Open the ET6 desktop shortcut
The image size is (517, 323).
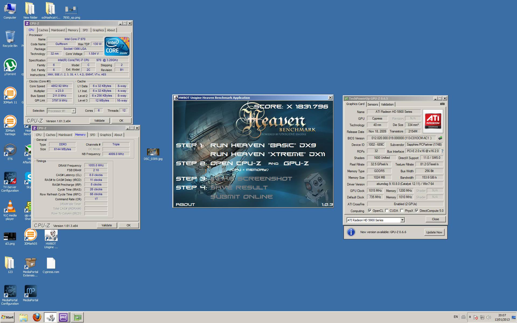point(10,152)
